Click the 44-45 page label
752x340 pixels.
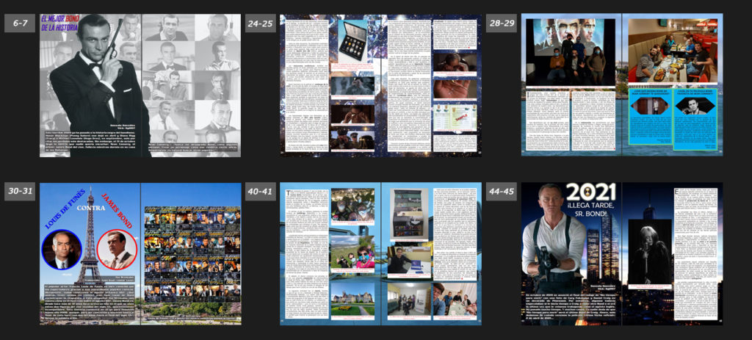pos(501,192)
